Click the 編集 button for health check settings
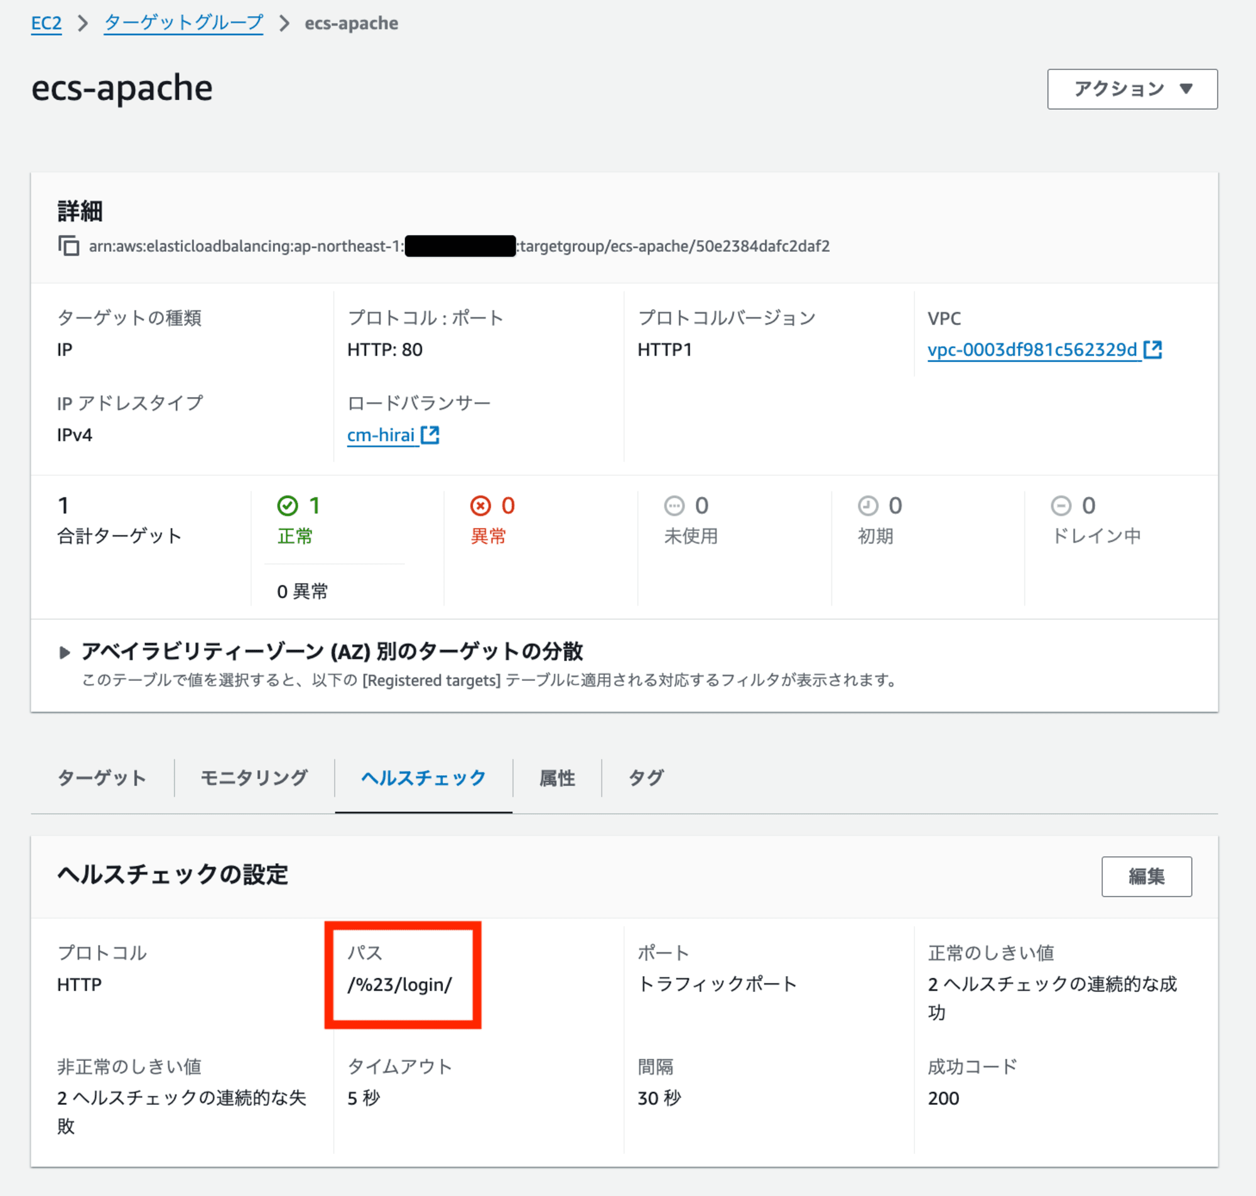This screenshot has width=1256, height=1196. tap(1146, 877)
